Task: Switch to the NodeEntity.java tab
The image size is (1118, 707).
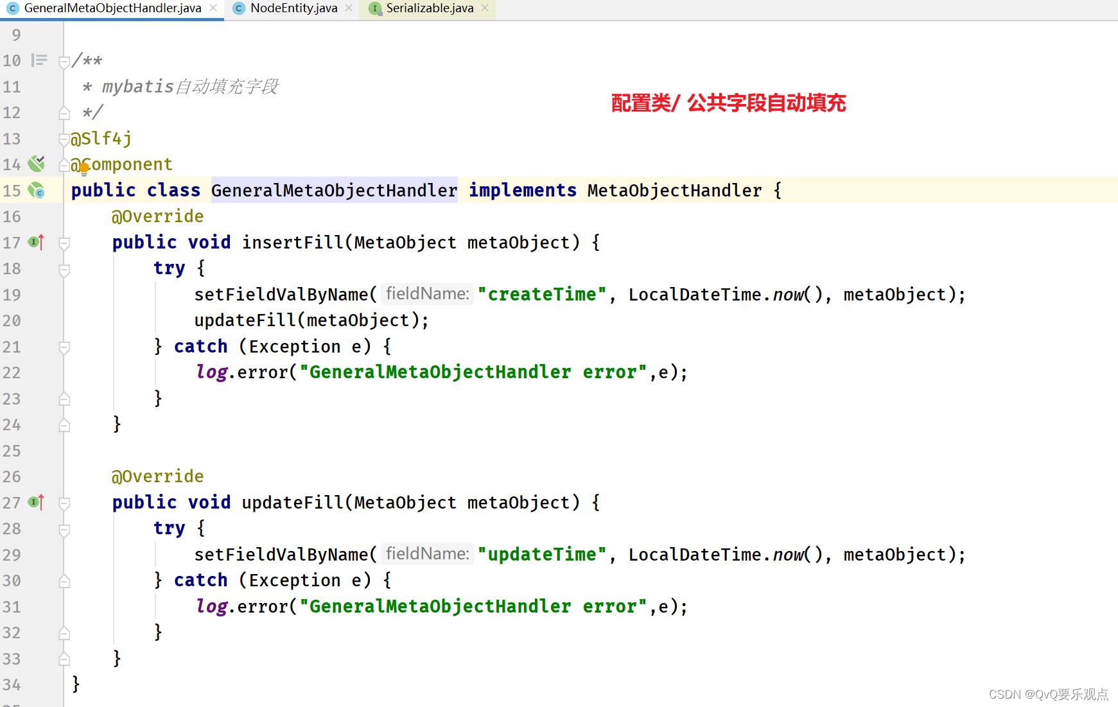Action: [x=293, y=8]
